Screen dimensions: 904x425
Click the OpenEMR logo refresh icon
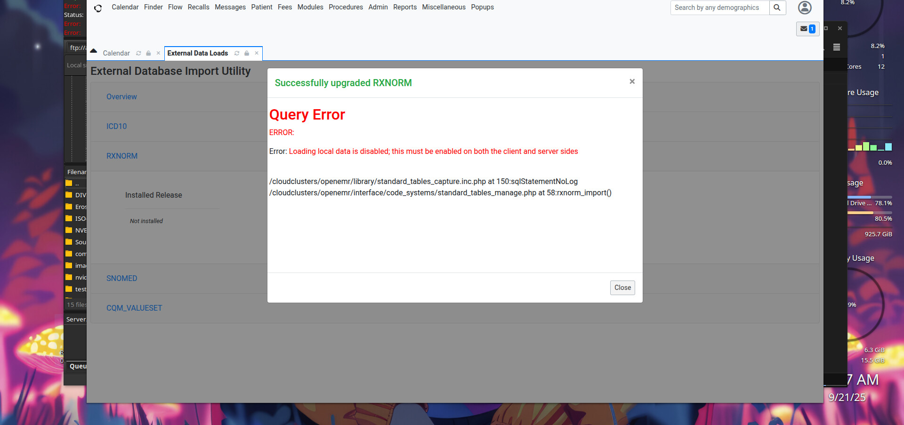(98, 8)
